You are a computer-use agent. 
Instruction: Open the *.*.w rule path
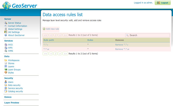(46, 49)
